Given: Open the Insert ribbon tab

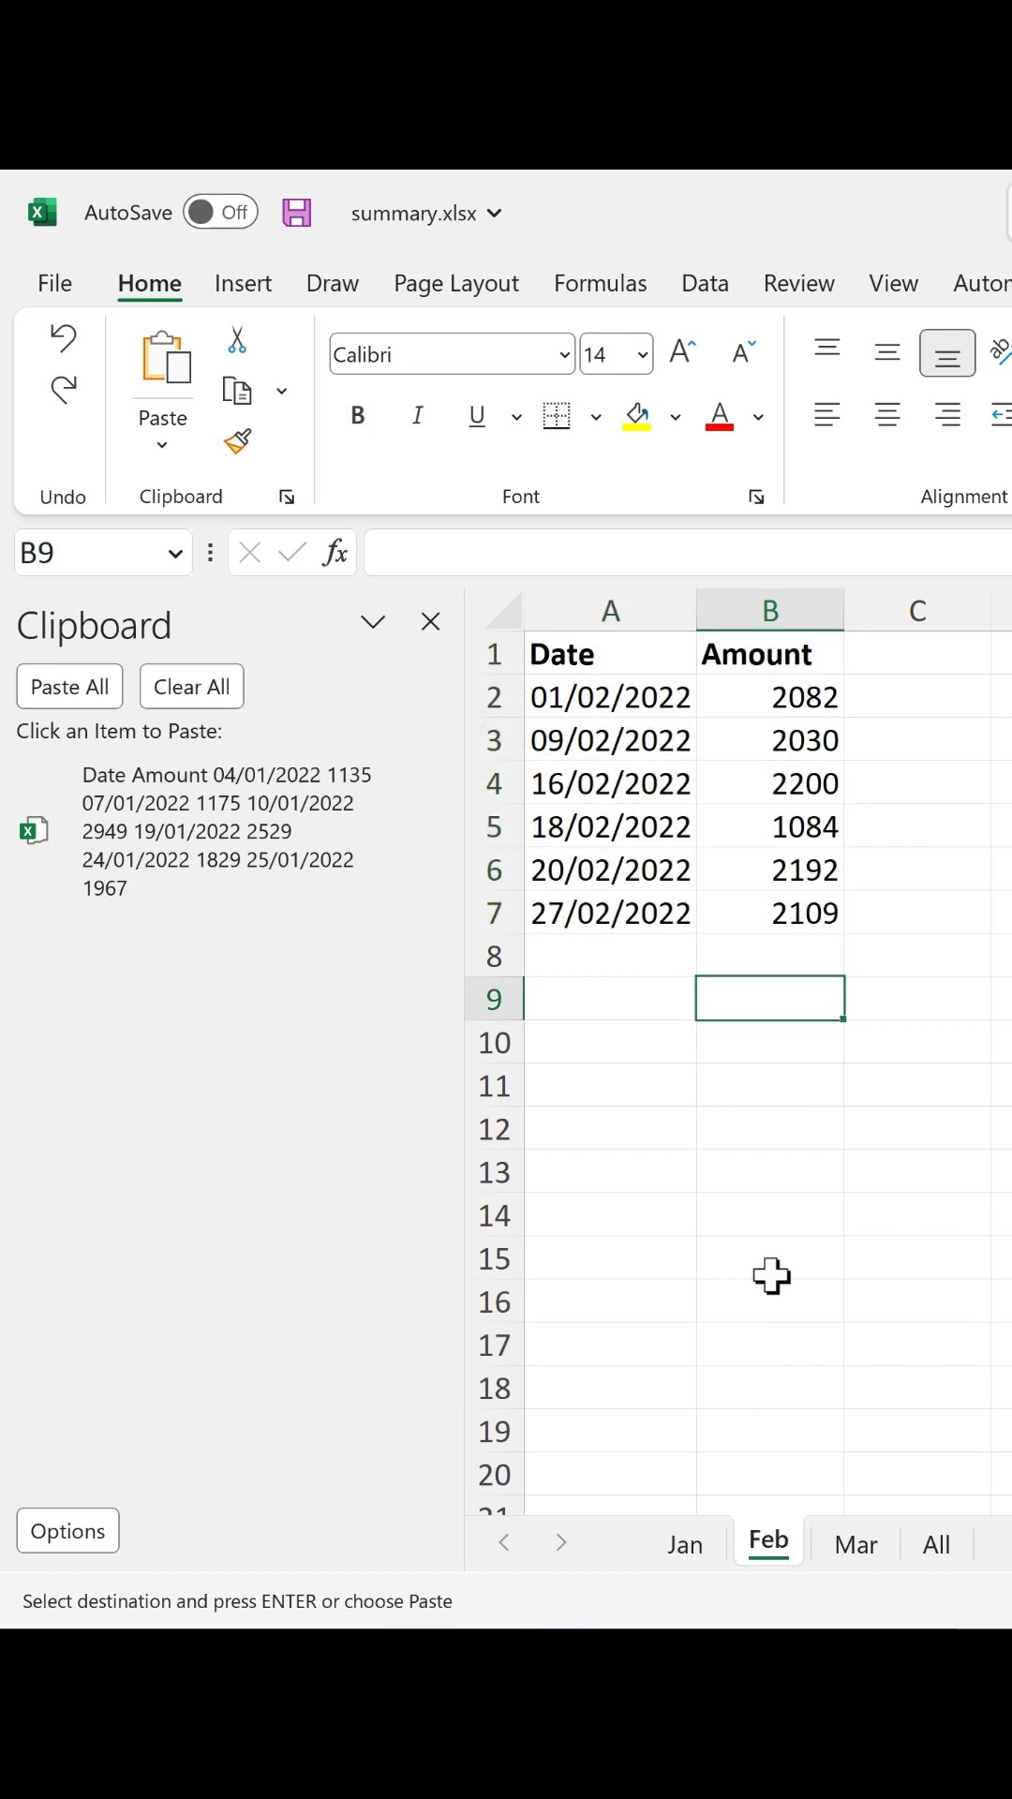Looking at the screenshot, I should (243, 283).
